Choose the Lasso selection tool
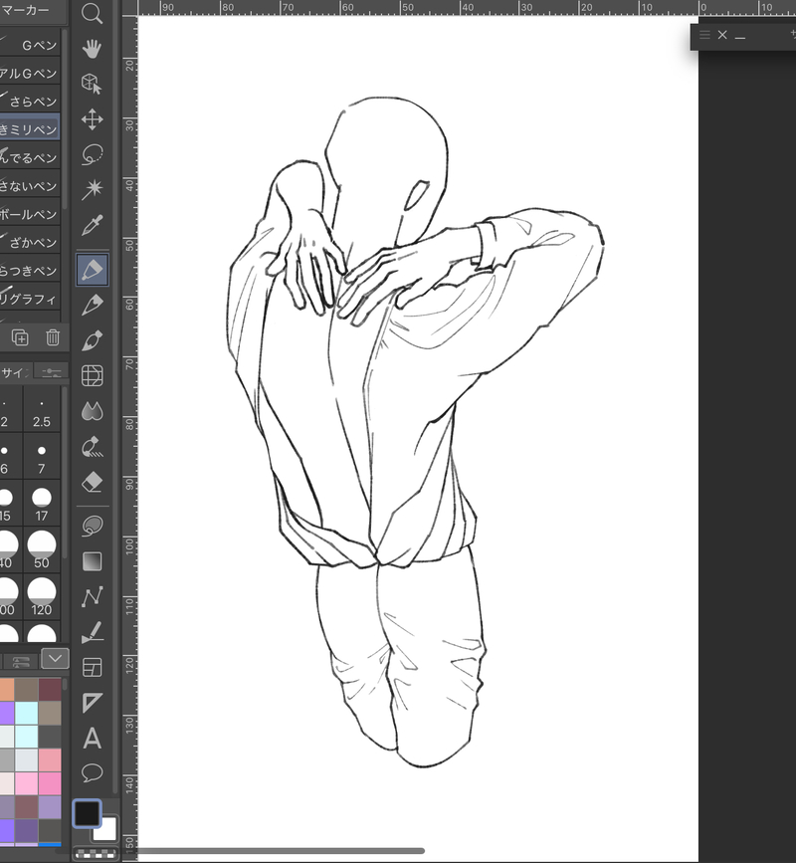 92,154
